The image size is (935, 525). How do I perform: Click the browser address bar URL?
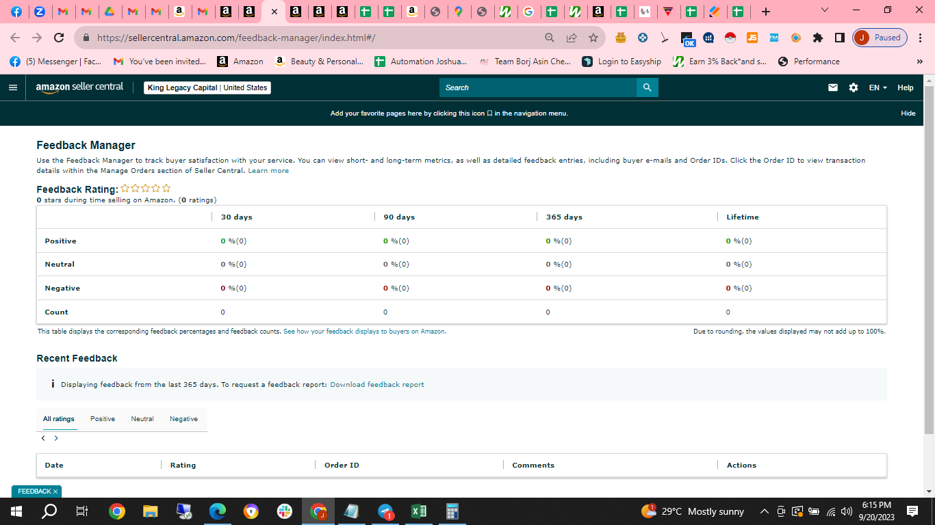point(236,38)
